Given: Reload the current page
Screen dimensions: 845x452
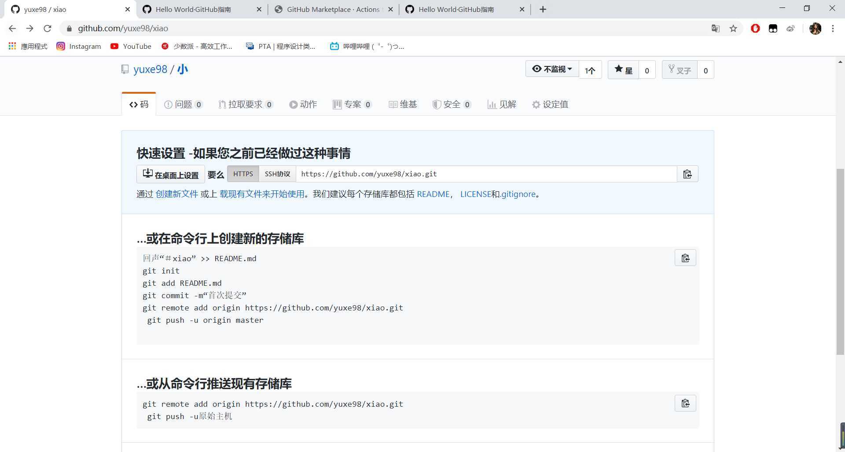Looking at the screenshot, I should tap(48, 29).
